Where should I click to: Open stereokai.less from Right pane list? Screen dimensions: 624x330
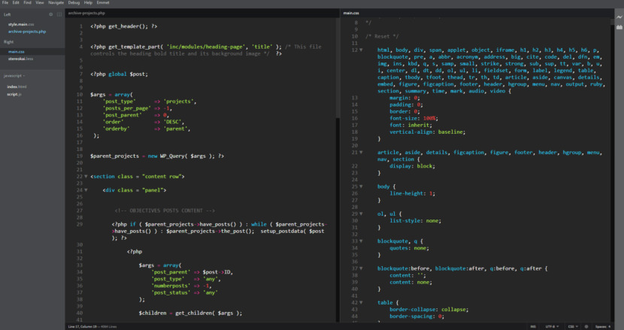(20, 59)
